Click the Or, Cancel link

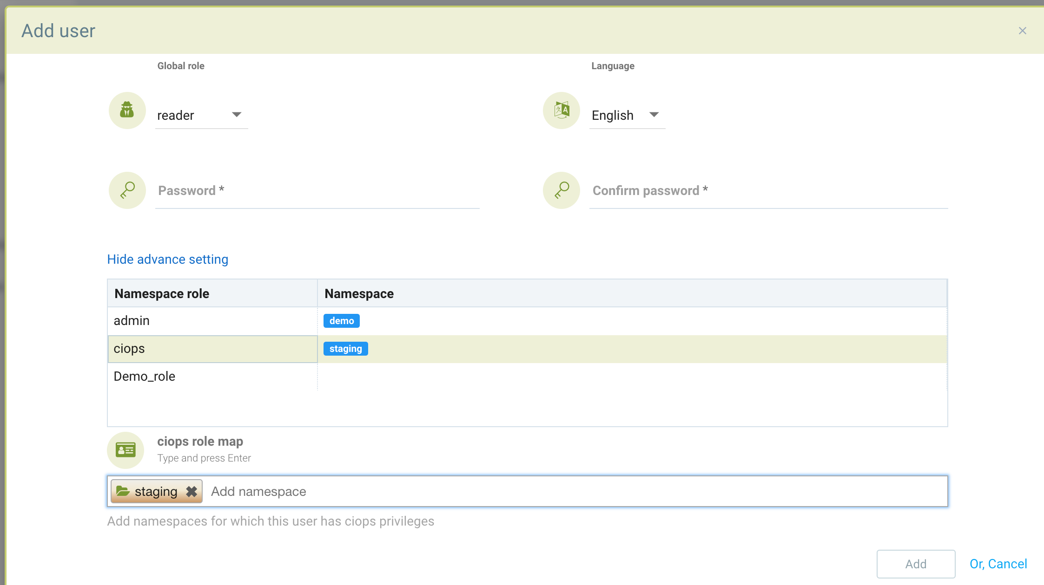(998, 564)
